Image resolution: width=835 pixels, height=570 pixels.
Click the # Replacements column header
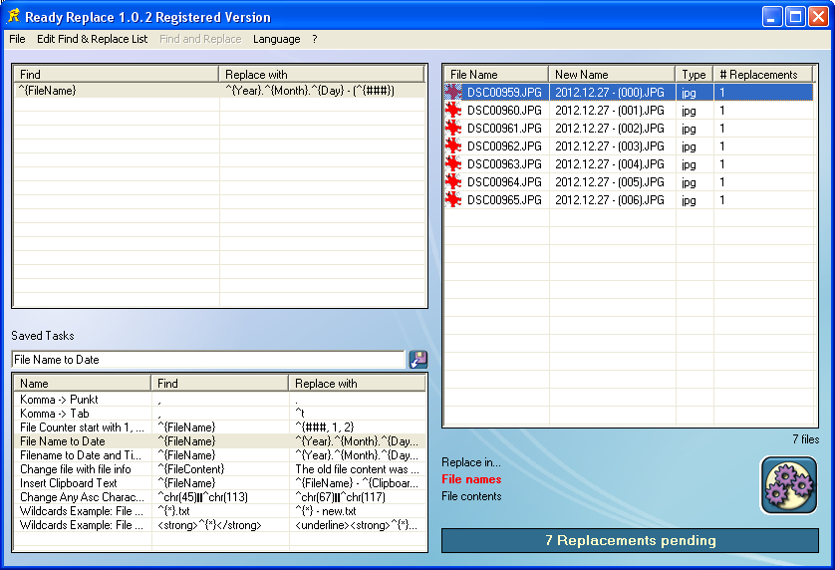pyautogui.click(x=762, y=75)
